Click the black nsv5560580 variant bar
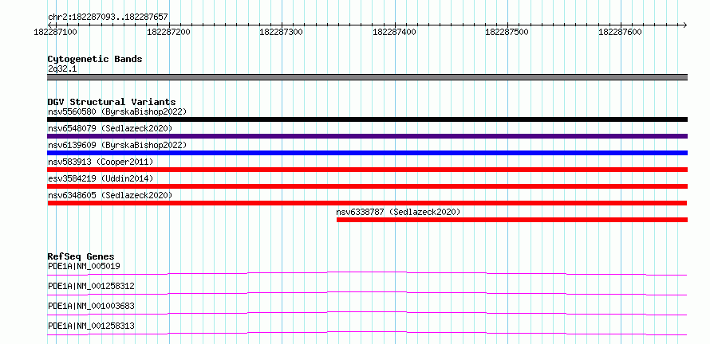Viewport: 710px width, 344px height. (367, 119)
